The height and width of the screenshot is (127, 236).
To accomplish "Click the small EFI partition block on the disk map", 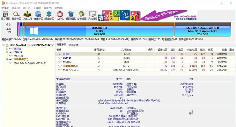I will click(18, 30).
